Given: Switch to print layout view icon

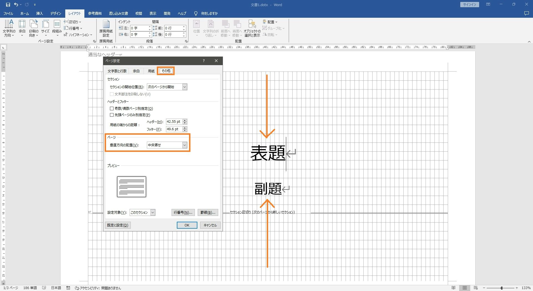Looking at the screenshot, I should pyautogui.click(x=465, y=288).
